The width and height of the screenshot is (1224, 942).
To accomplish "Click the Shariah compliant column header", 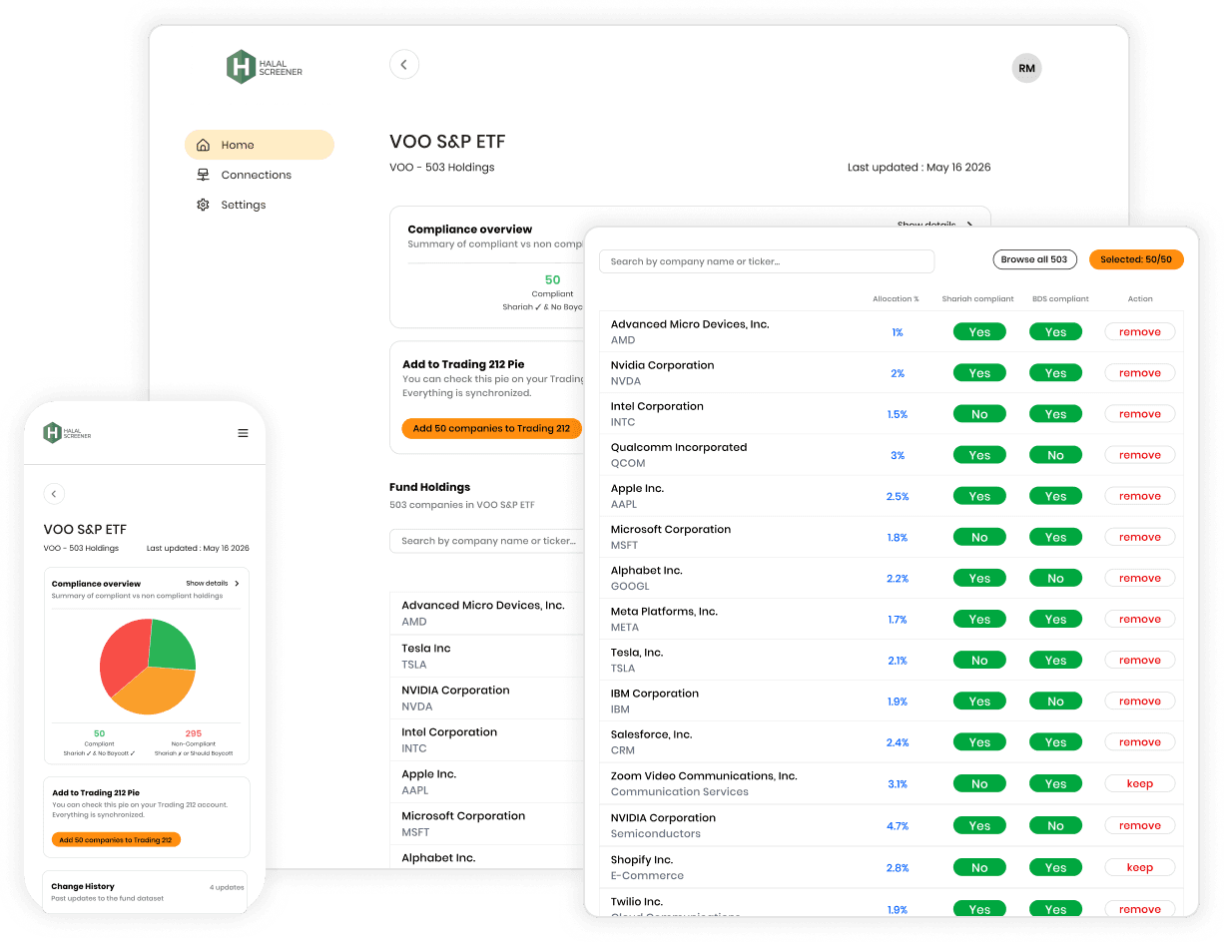I will (977, 298).
